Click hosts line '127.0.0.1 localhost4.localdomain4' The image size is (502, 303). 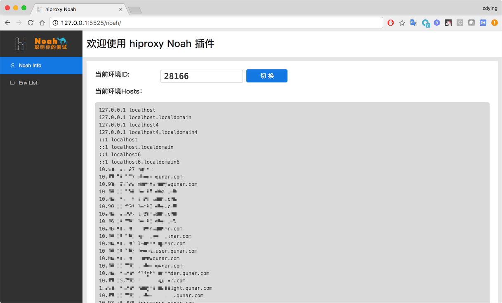click(148, 132)
